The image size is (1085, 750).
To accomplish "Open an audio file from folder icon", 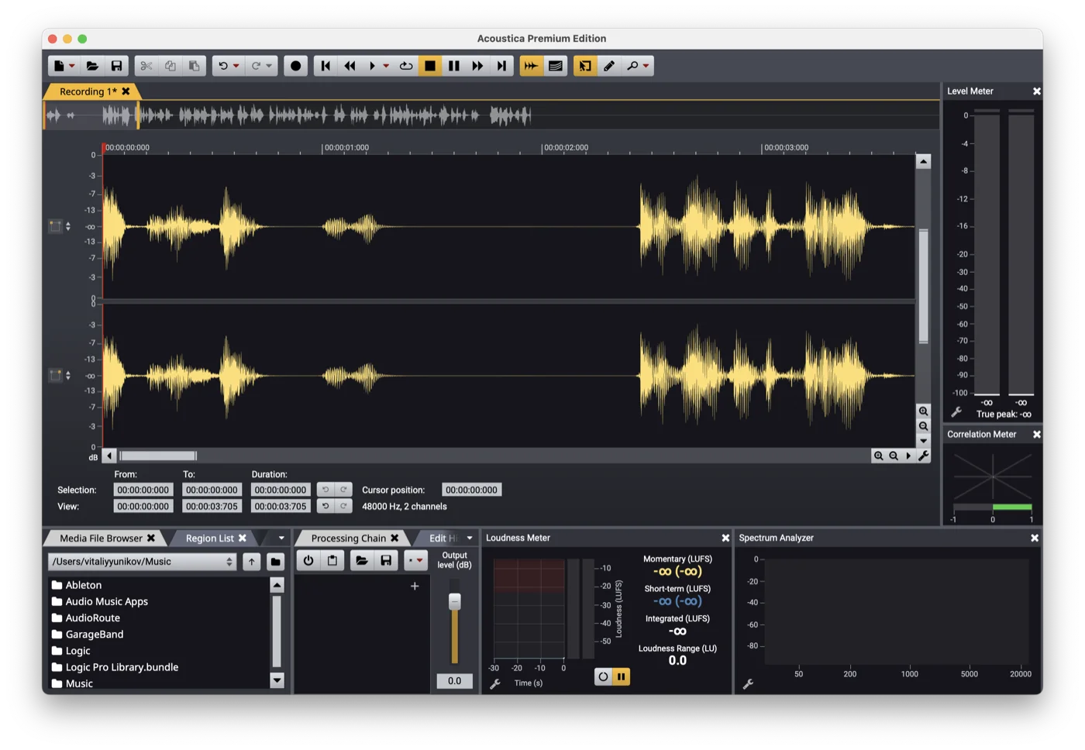I will [x=92, y=66].
